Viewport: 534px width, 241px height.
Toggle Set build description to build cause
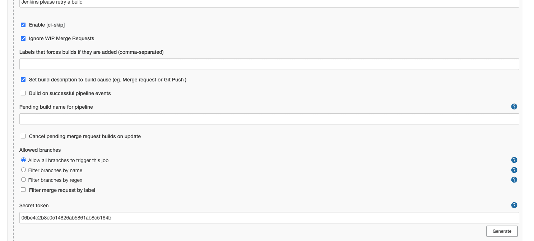pyautogui.click(x=23, y=80)
